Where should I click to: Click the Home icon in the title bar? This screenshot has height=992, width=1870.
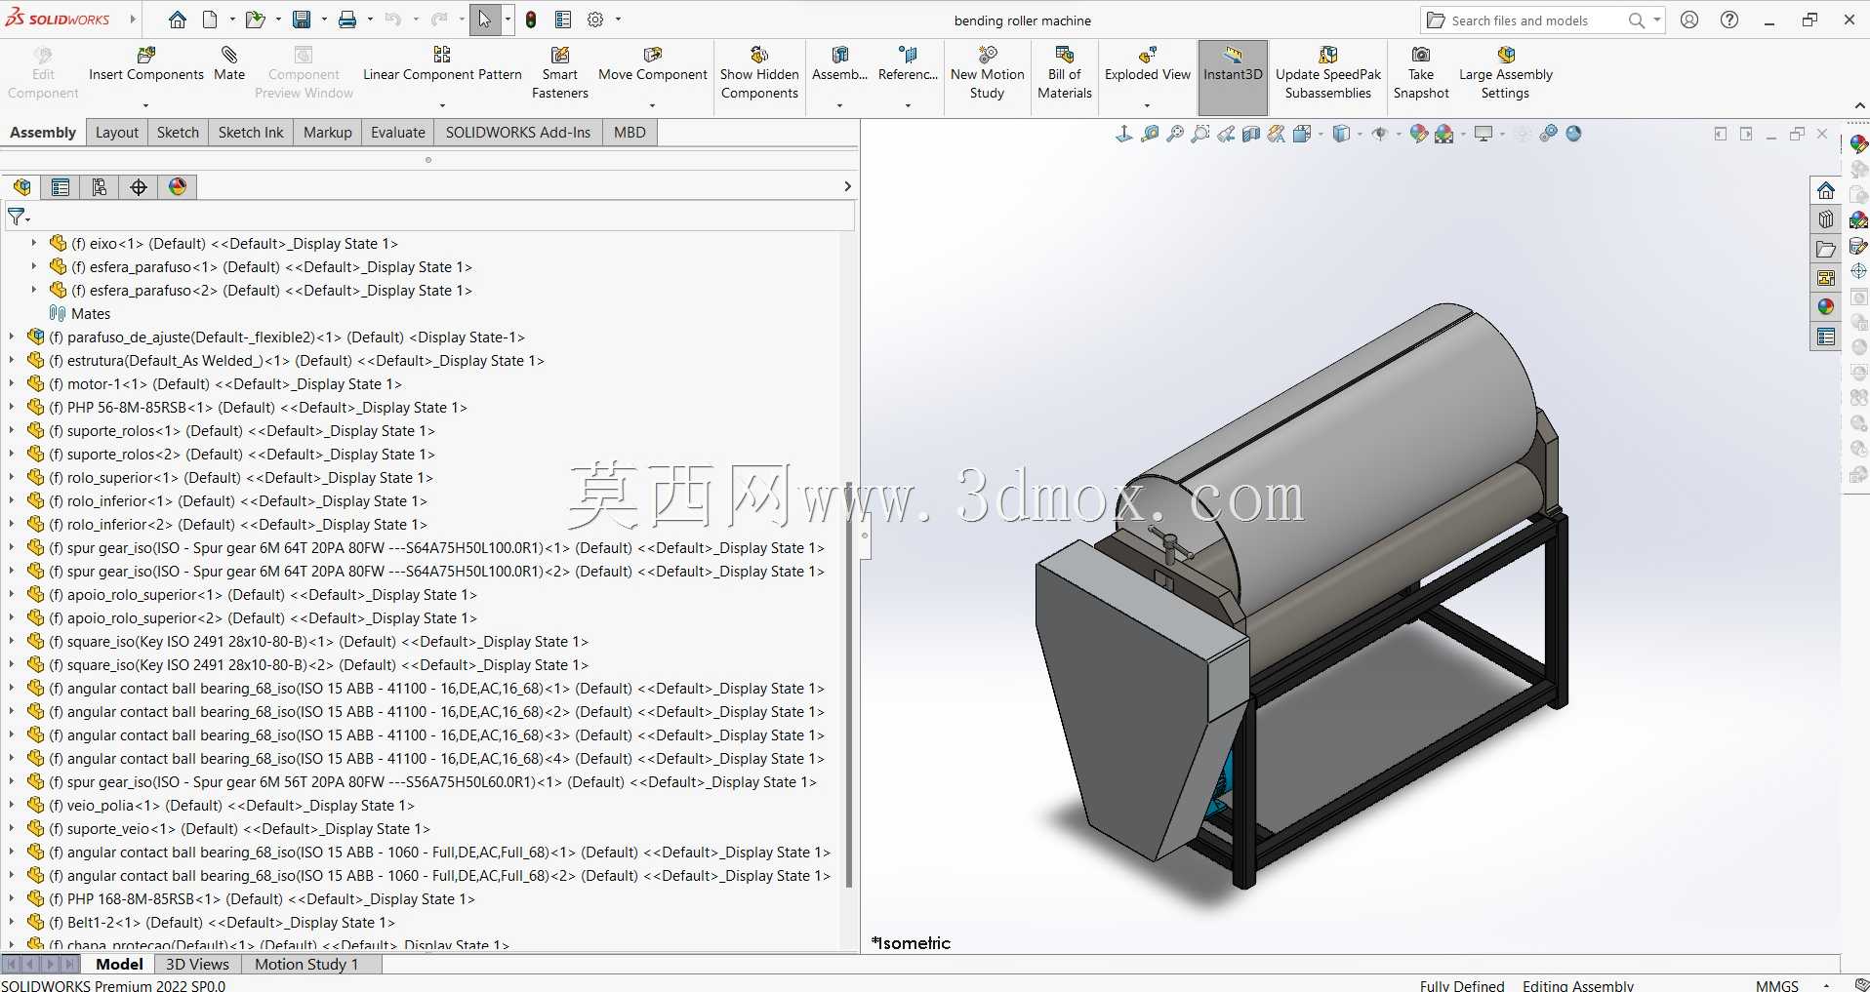177,20
